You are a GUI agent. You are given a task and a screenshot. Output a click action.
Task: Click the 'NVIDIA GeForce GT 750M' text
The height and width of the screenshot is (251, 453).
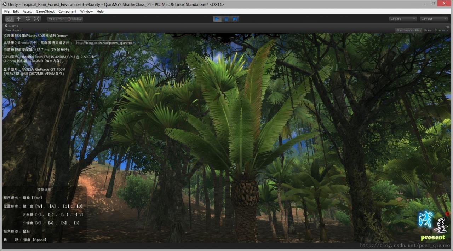(x=44, y=70)
